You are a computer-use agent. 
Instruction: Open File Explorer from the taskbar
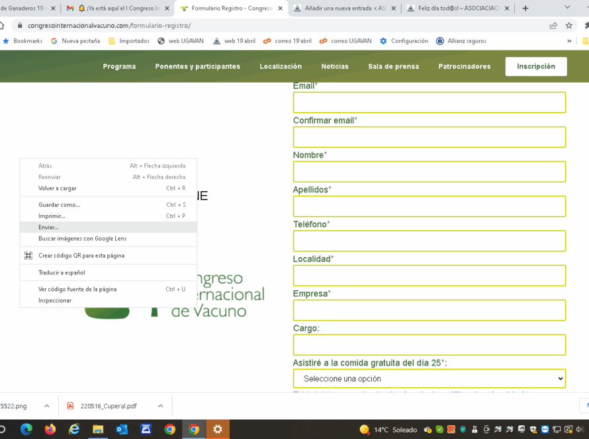pyautogui.click(x=98, y=429)
